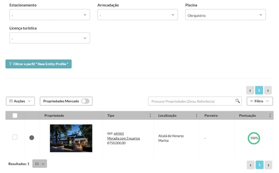279x173 pixels.
Task: Go to next page in bottom pagination
Action: coord(268,165)
